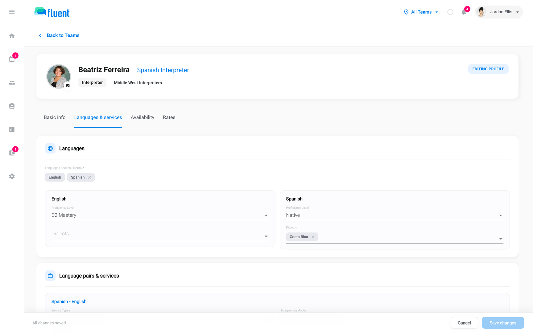Switch to the Rates tab
The image size is (533, 333).
pos(169,117)
